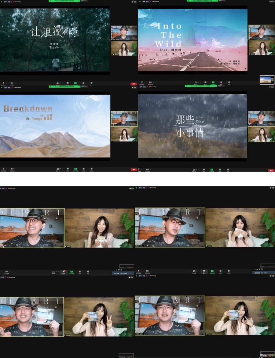Image resolution: width=275 pixels, height=358 pixels.
Task: Expand video options caret under 让浪漫作主 slide
Action: [15, 83]
